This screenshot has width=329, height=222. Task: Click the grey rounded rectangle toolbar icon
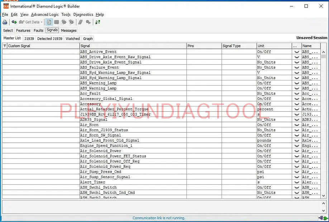pyautogui.click(x=56, y=22)
